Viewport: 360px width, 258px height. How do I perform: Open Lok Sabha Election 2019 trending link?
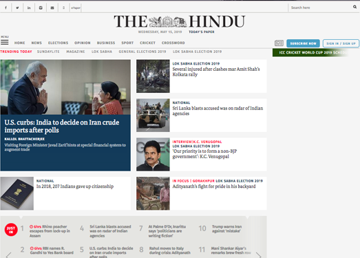pos(197,52)
